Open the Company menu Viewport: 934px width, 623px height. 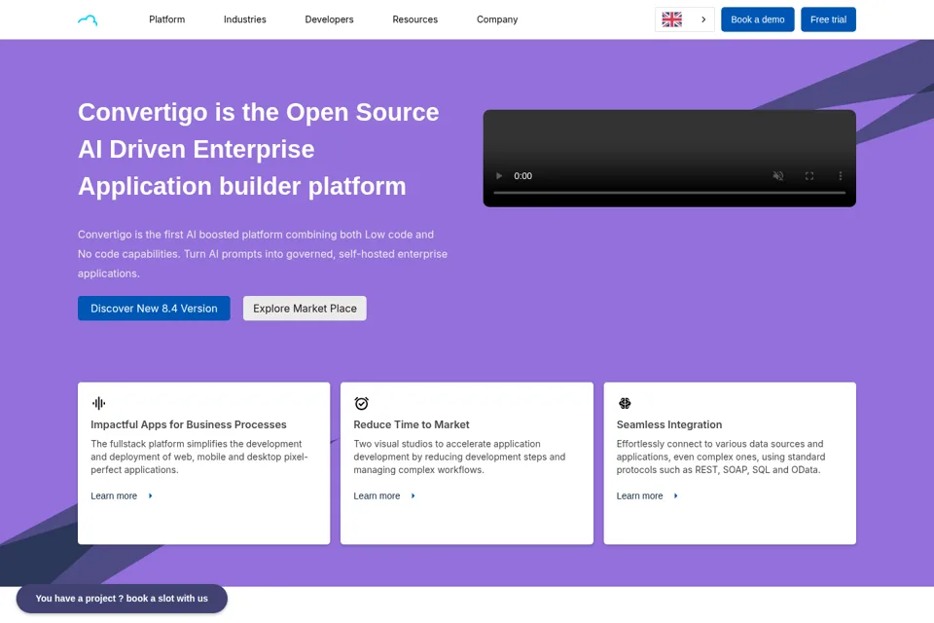(x=497, y=19)
